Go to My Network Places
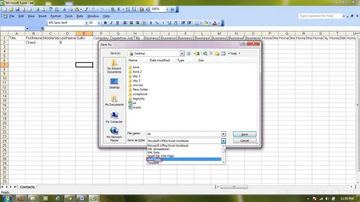The height and width of the screenshot is (202, 360). pyautogui.click(x=114, y=134)
